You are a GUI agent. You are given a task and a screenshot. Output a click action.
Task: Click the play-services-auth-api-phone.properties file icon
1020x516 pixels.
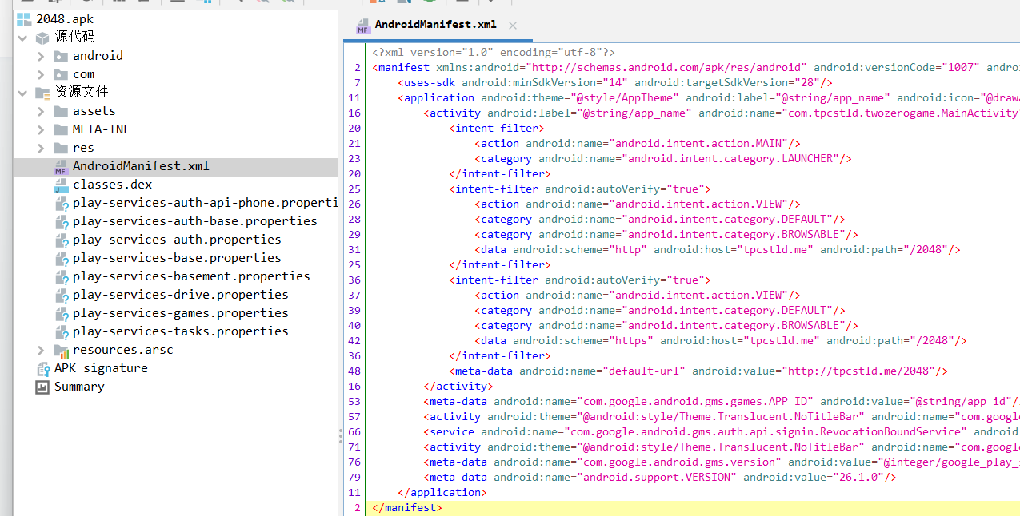click(x=61, y=204)
